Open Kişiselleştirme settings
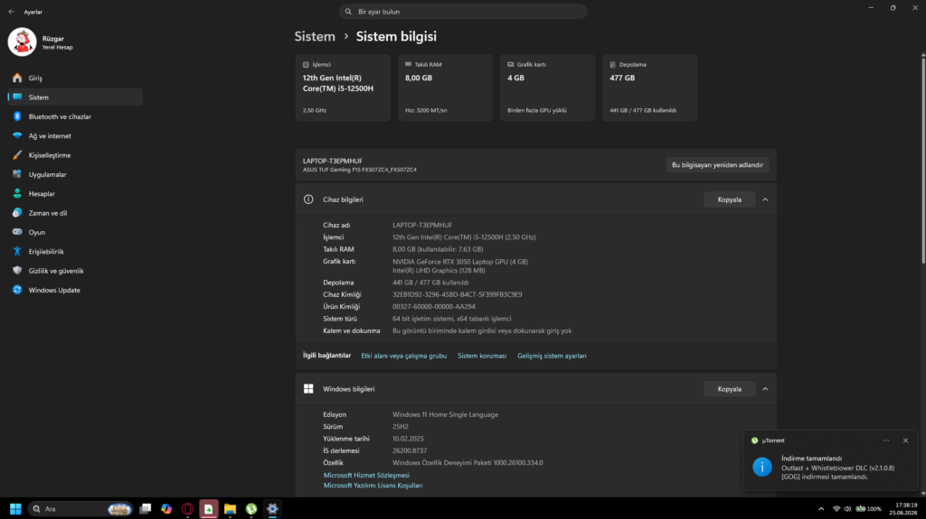The height and width of the screenshot is (519, 926). tap(75, 155)
